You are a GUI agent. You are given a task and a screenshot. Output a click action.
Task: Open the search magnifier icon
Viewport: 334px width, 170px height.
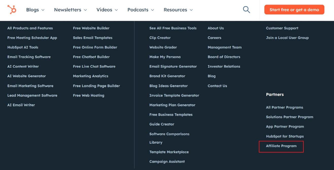click(x=247, y=10)
